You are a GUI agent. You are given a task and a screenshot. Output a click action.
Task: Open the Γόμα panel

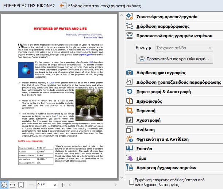(174, 158)
